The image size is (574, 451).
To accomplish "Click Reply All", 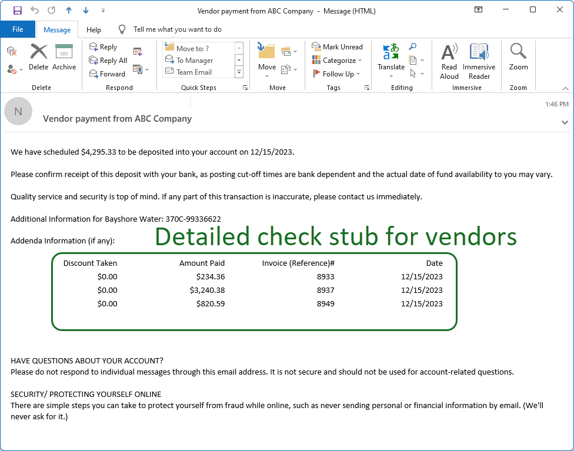I will click(108, 61).
